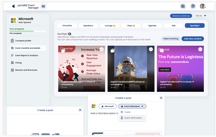
Task: Open three-dot menu on Loginless card
Action: click(x=200, y=49)
